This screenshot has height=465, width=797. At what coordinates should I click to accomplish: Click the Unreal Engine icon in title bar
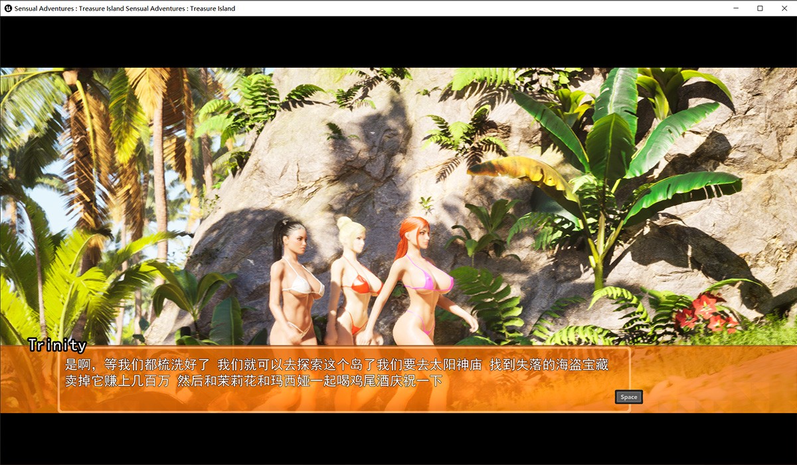7,8
